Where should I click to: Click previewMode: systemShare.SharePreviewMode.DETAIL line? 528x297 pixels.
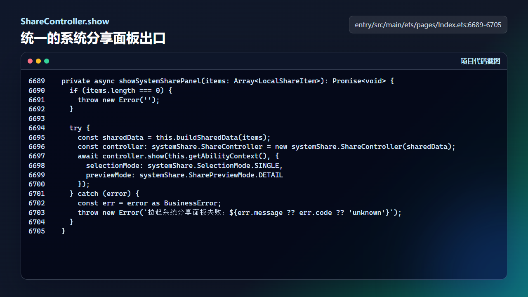pos(184,175)
